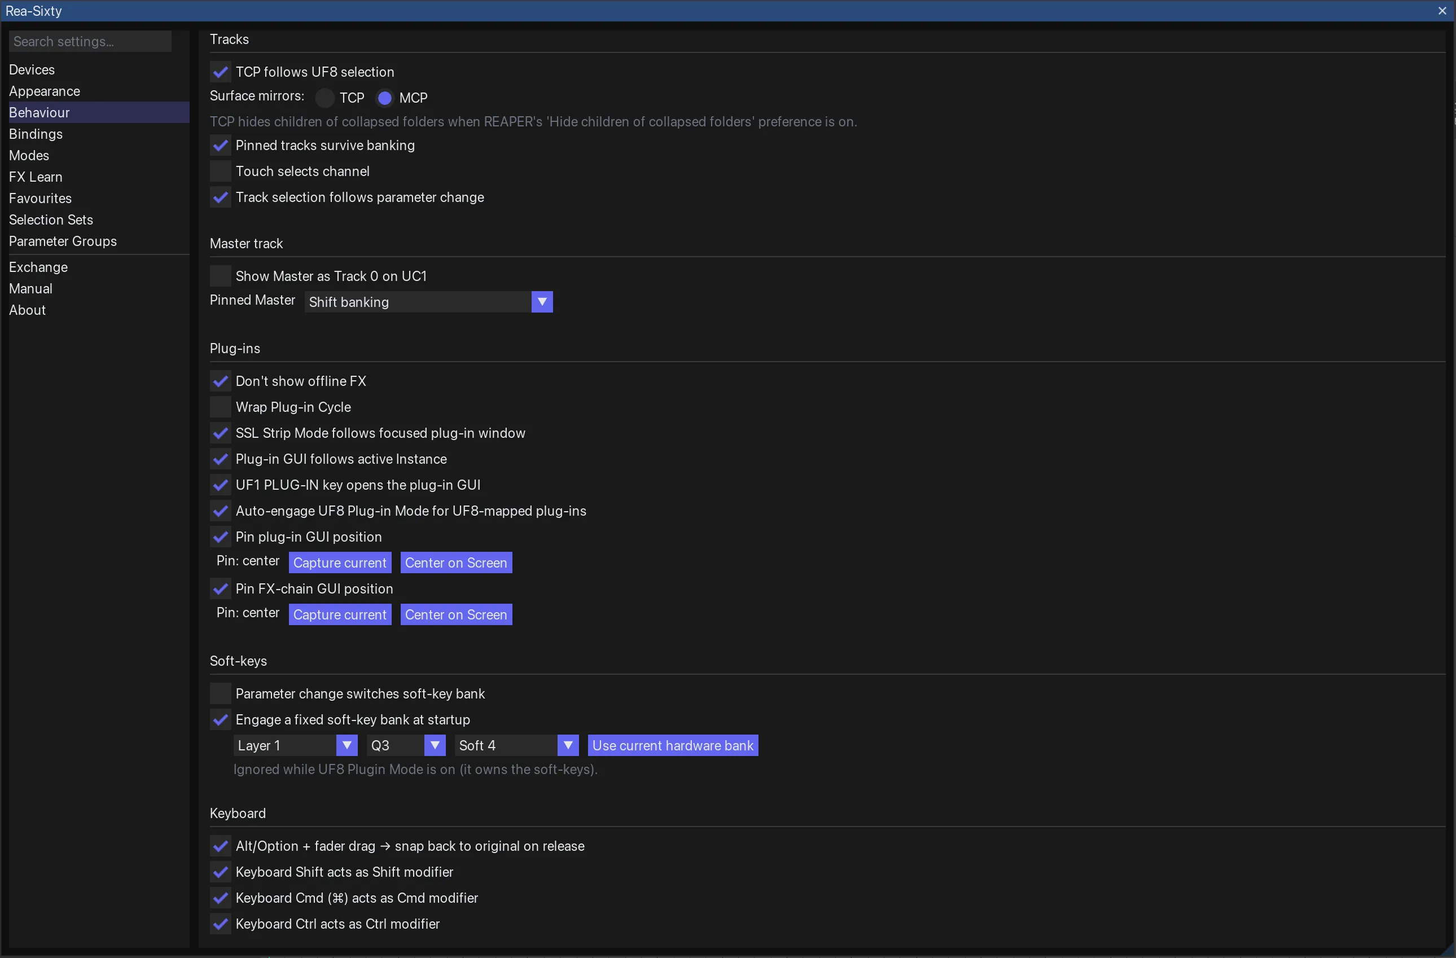
Task: Toggle TCP follows UF8 selection checkbox
Action: 220,72
